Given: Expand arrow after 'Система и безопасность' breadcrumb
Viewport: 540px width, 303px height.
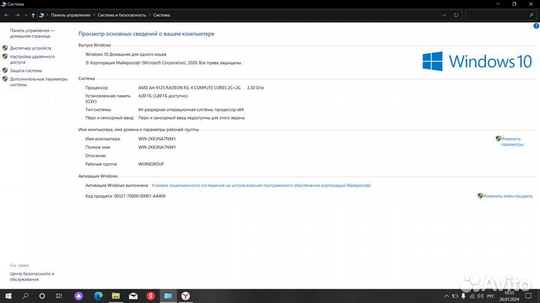Looking at the screenshot, I should pyautogui.click(x=149, y=15).
